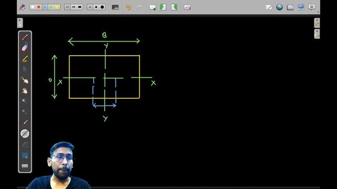Open the Documents folder icon

tap(290, 7)
